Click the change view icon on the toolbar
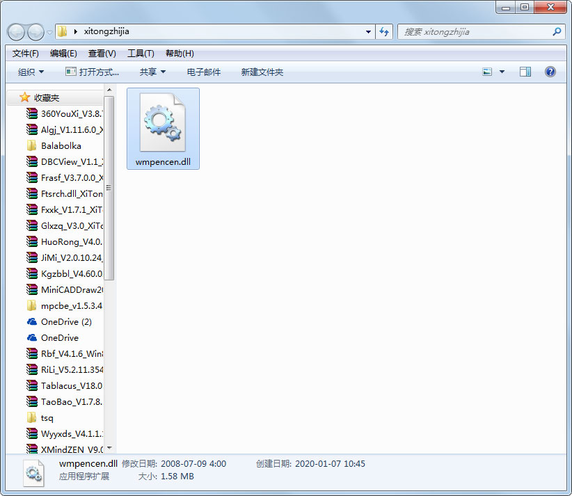 tap(488, 71)
